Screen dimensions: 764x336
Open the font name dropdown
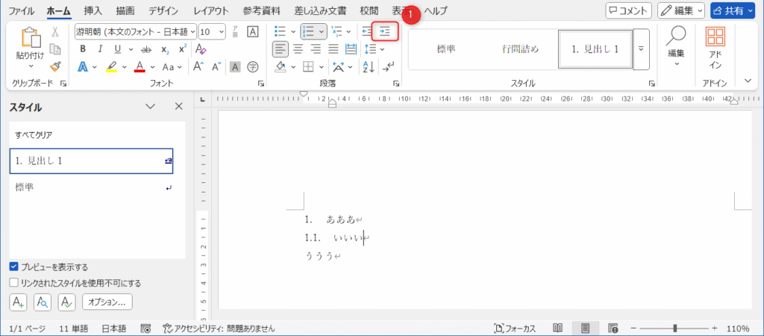[192, 31]
